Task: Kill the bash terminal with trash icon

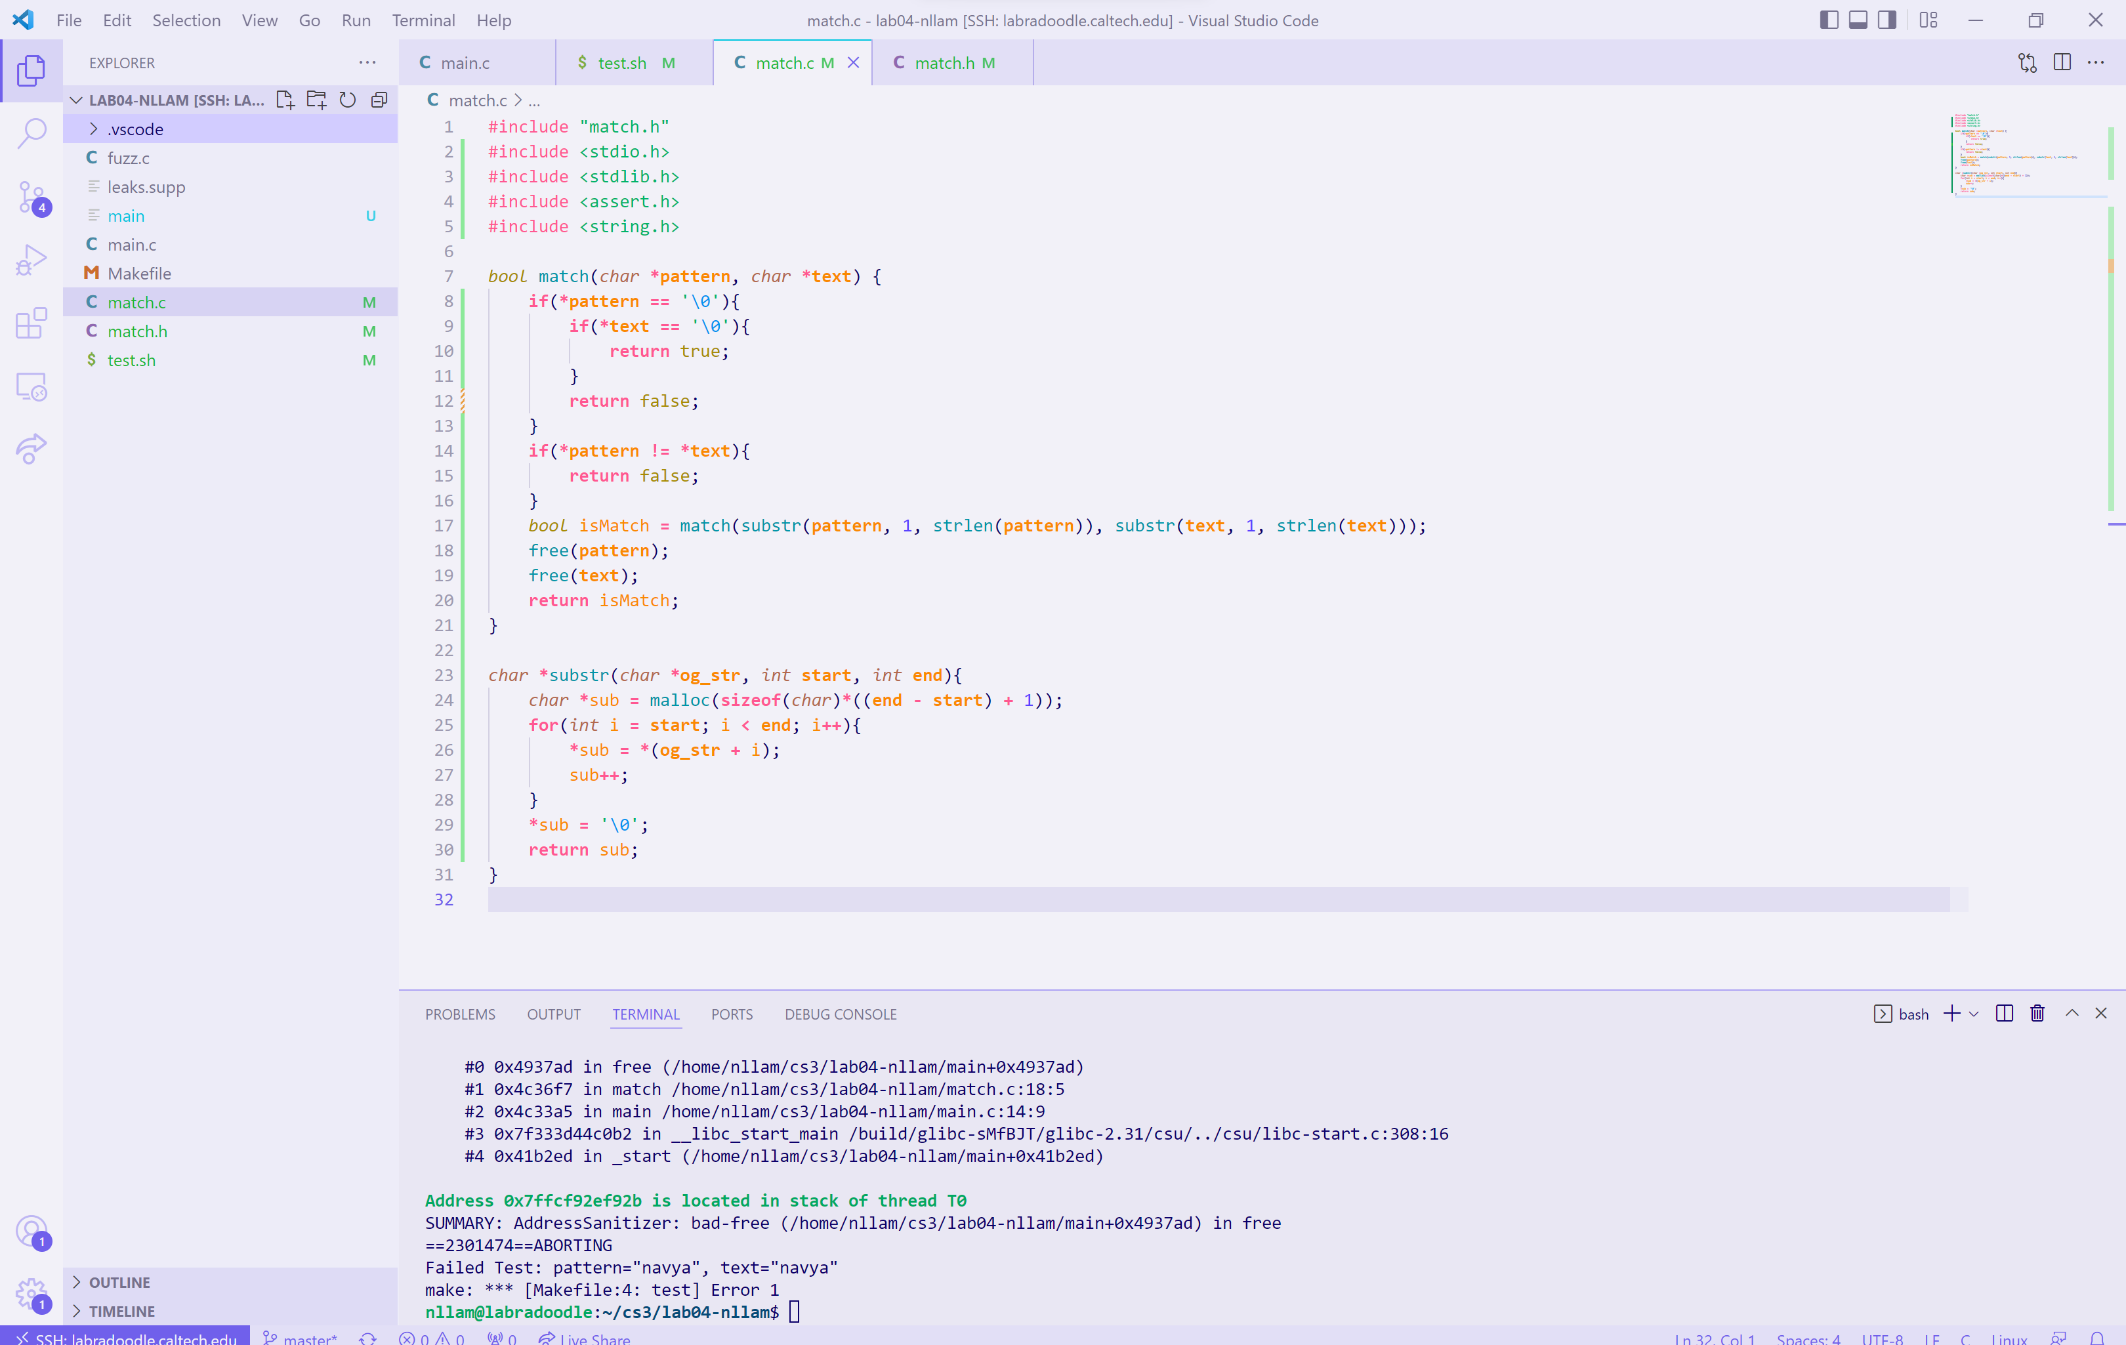Action: click(2037, 1013)
